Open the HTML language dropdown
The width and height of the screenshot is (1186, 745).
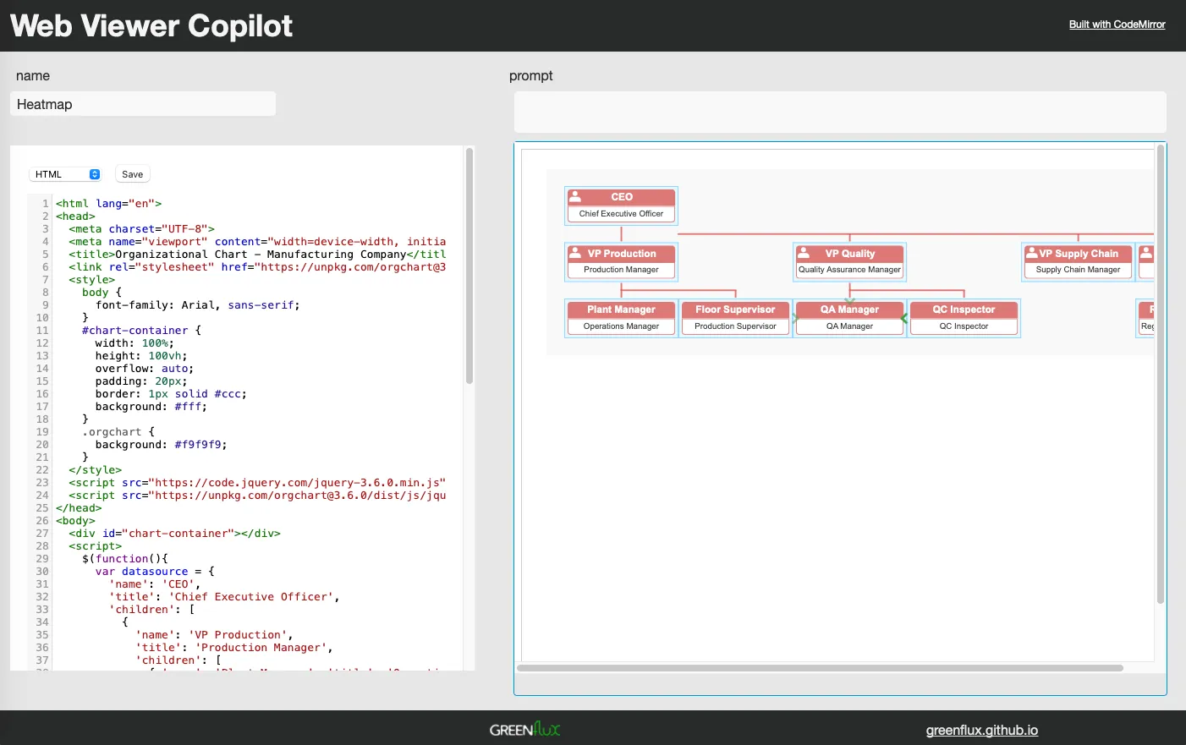click(67, 174)
